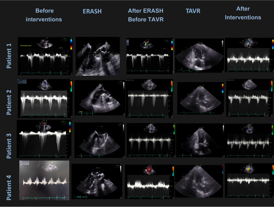Click the "Patient 4" row label
Viewport: 274px width, 207px height.
[9, 187]
